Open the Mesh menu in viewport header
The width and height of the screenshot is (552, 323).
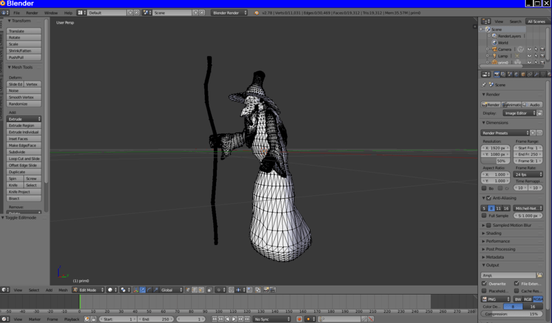[63, 290]
